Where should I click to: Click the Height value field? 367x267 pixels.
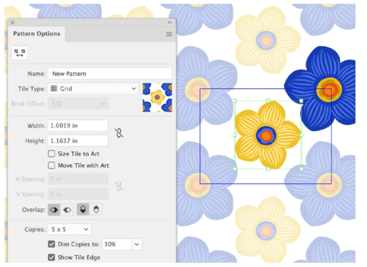(x=78, y=141)
